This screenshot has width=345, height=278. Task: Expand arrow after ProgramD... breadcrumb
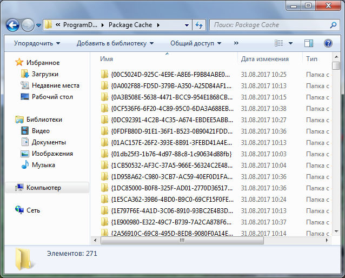pos(103,25)
